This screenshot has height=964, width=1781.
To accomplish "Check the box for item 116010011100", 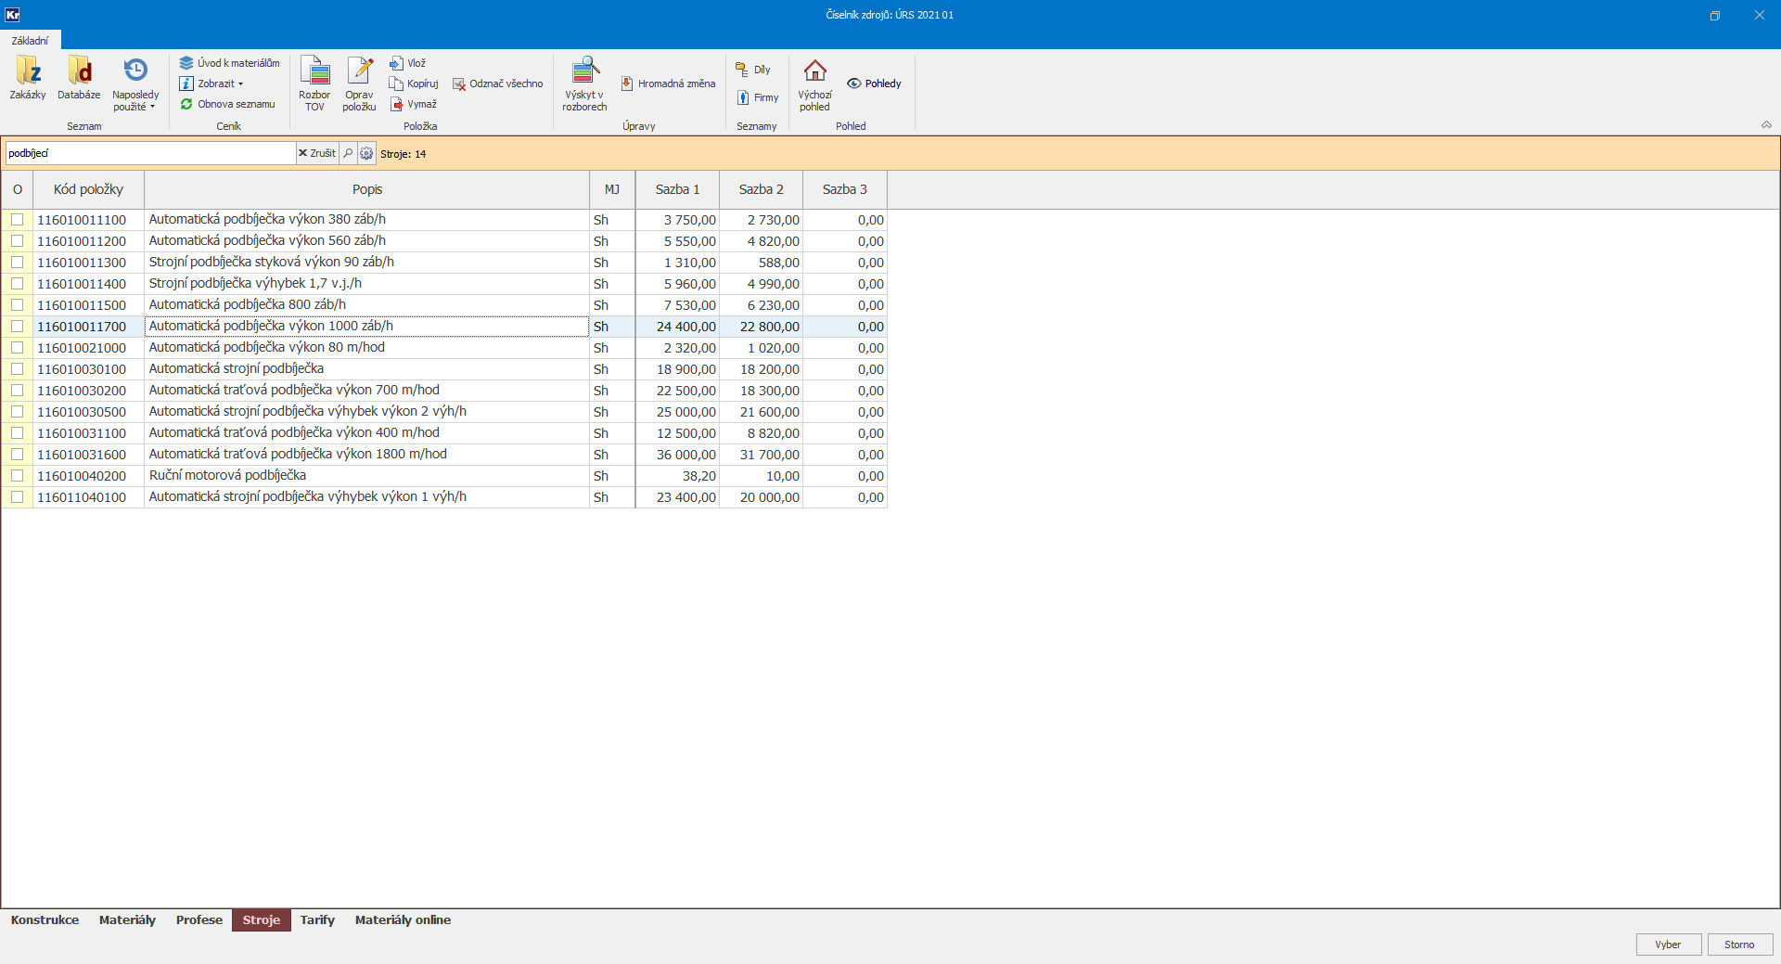I will click(x=17, y=220).
